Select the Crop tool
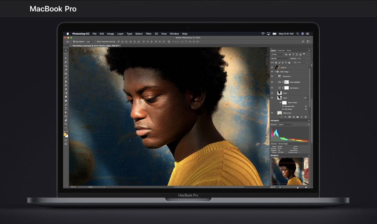This screenshot has width=377, height=224. tap(66, 66)
